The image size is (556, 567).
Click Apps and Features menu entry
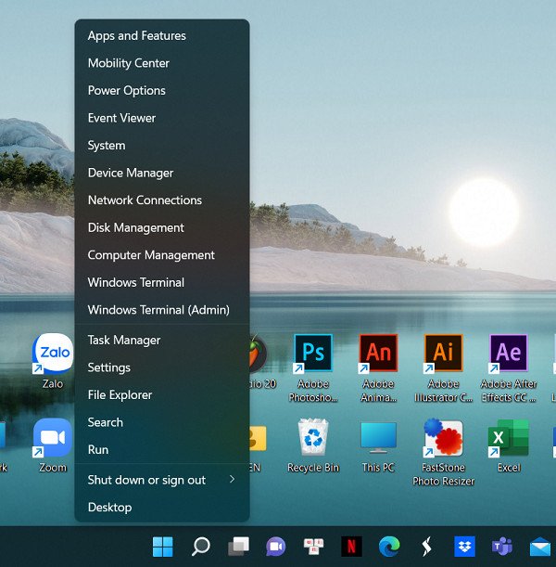(137, 36)
